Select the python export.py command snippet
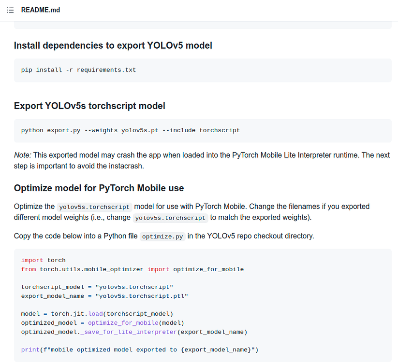Image resolution: width=398 pixels, height=362 pixels. point(130,130)
